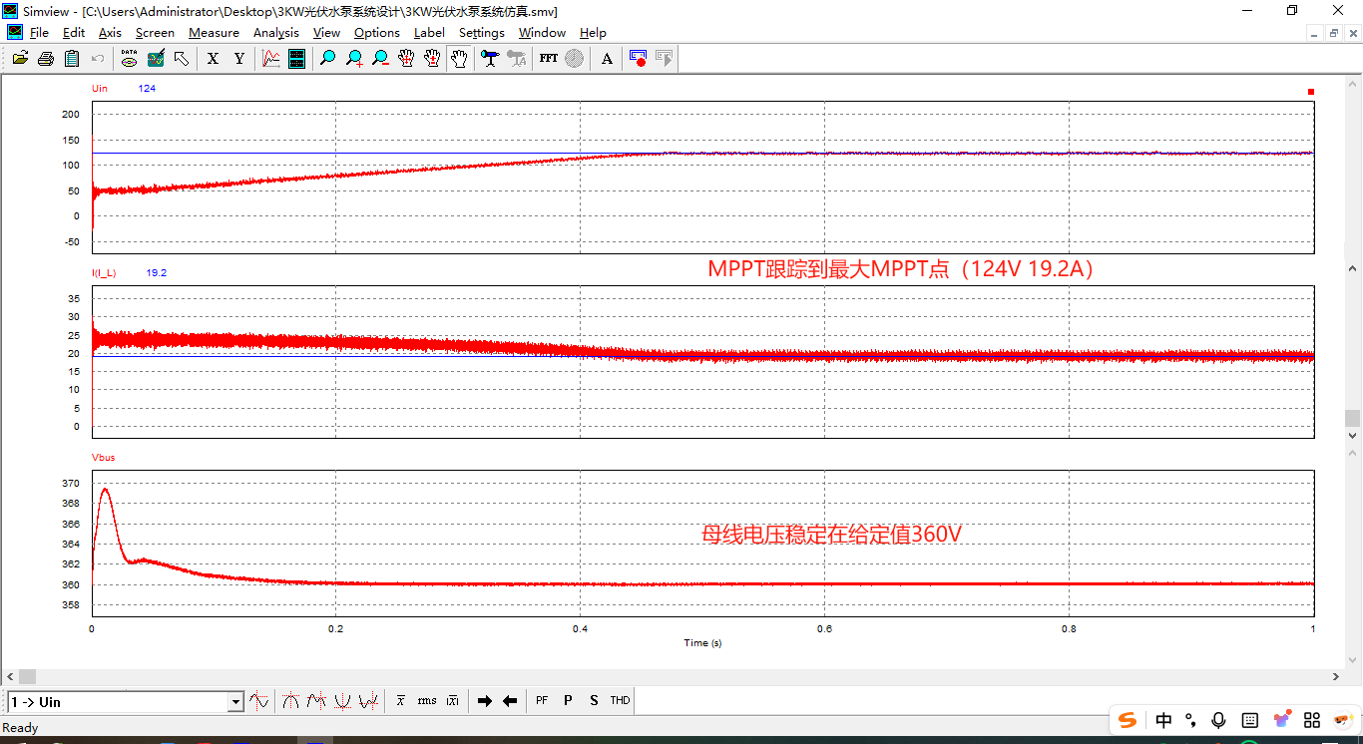This screenshot has width=1363, height=744.
Task: Select the zoom in magnifier tool
Action: (x=354, y=59)
